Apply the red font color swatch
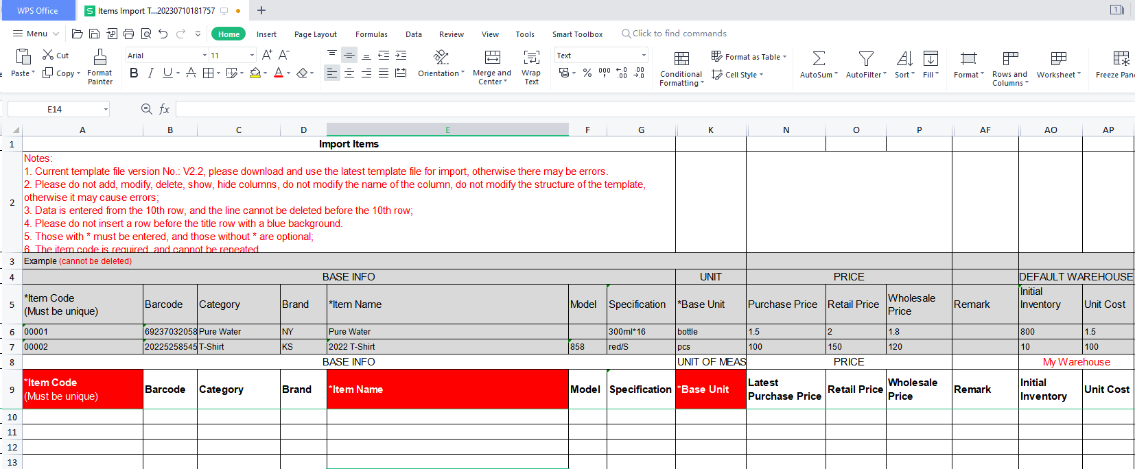1135x469 pixels. pos(279,73)
